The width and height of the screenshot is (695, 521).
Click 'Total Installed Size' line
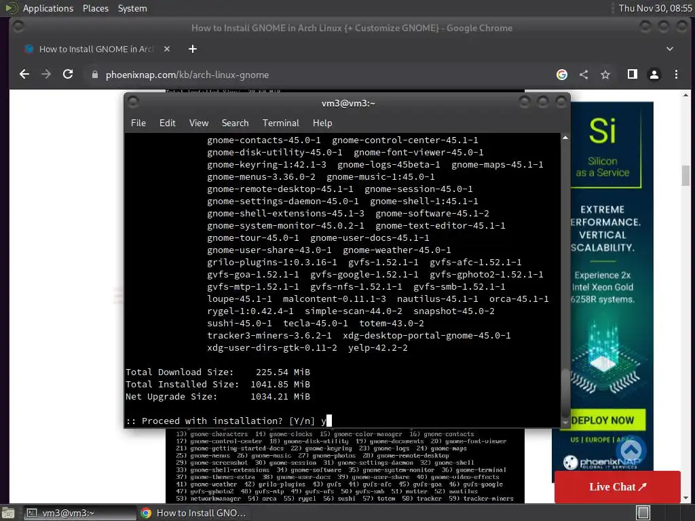218,384
